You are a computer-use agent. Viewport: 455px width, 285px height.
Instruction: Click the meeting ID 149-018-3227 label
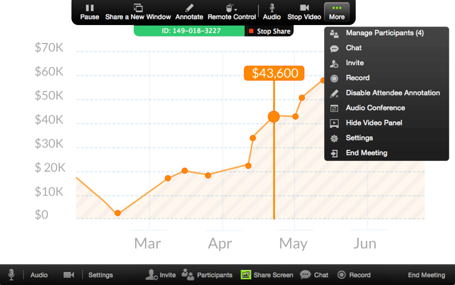click(x=191, y=31)
